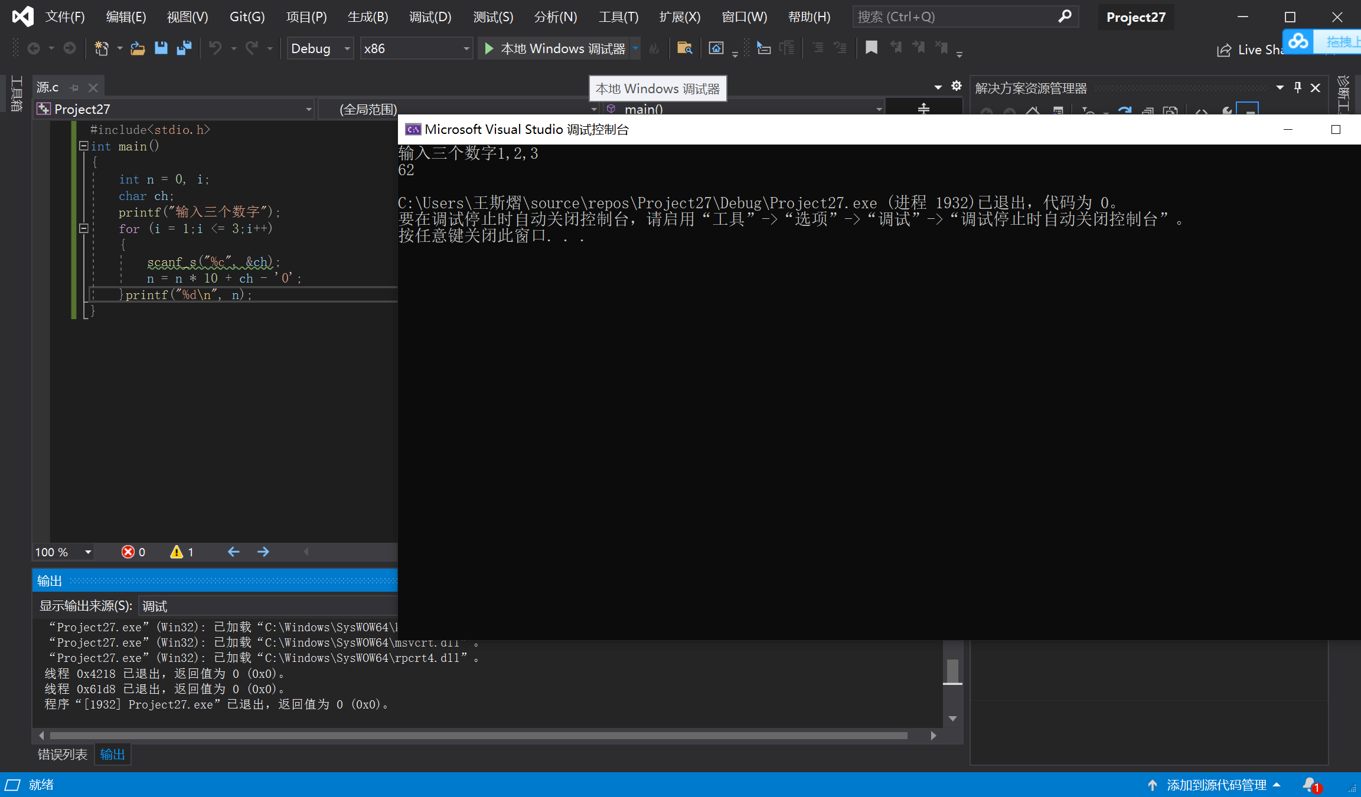Open the 编辑(E) menu
This screenshot has height=797, width=1361.
click(126, 17)
